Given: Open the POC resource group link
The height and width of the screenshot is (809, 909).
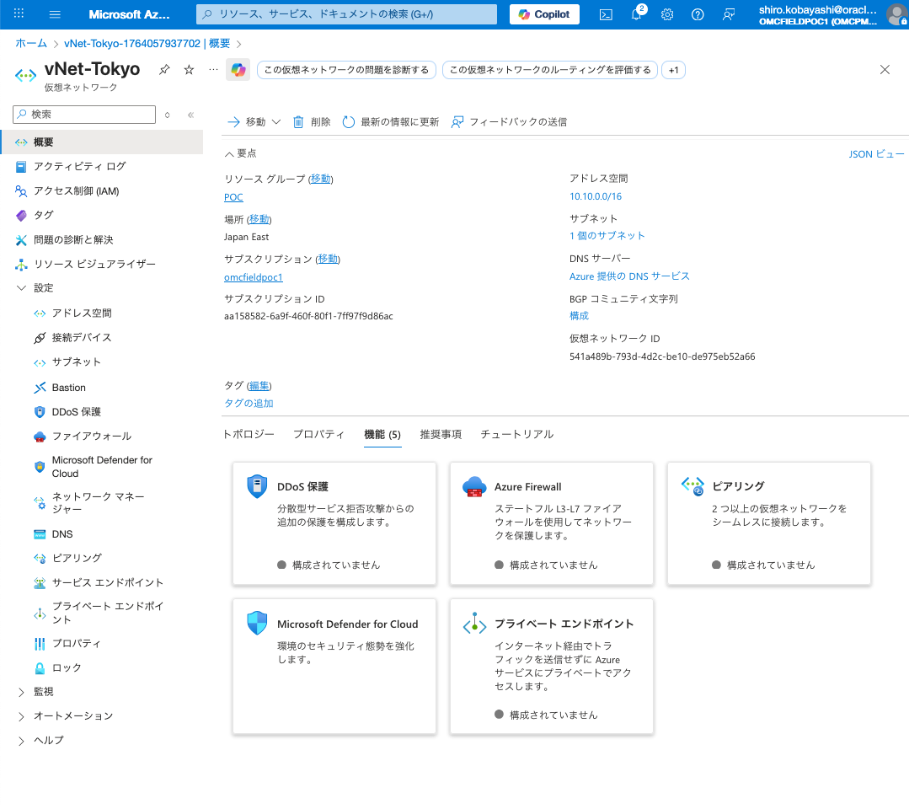Looking at the screenshot, I should pyautogui.click(x=233, y=197).
